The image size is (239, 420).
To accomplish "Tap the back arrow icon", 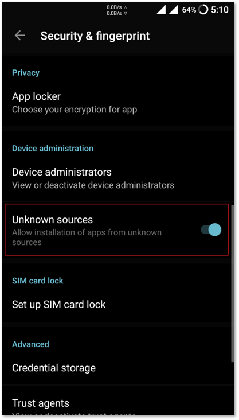I will pyautogui.click(x=20, y=36).
